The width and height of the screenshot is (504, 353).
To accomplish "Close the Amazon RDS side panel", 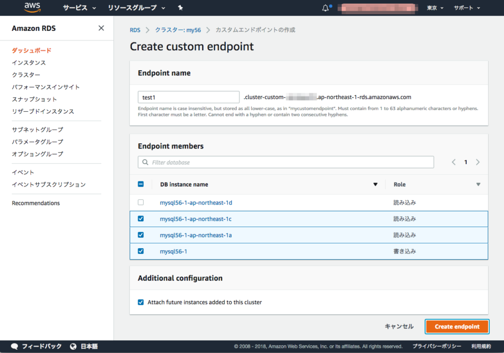I will 101,28.
